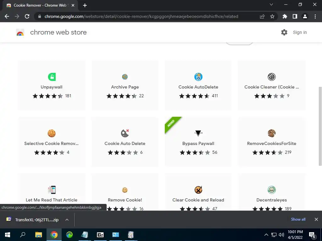
Task: View site information via lock icon
Action: [40, 16]
